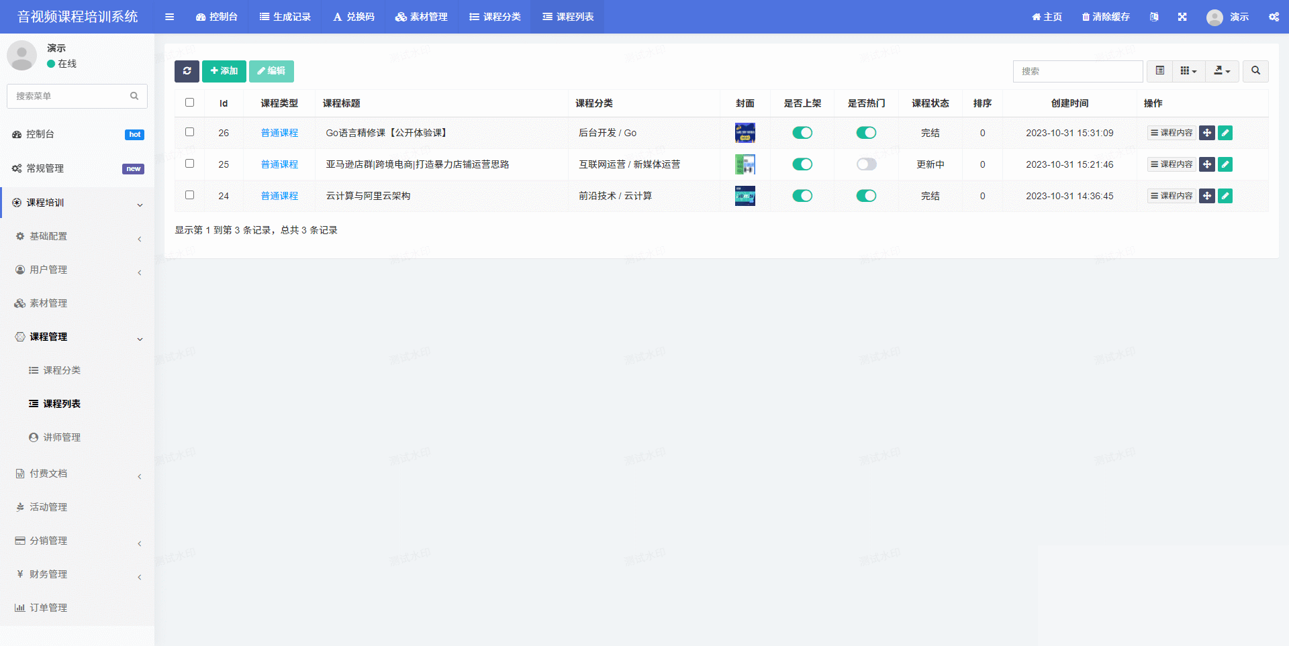Click drag-sort icon for course 25

click(x=1207, y=164)
